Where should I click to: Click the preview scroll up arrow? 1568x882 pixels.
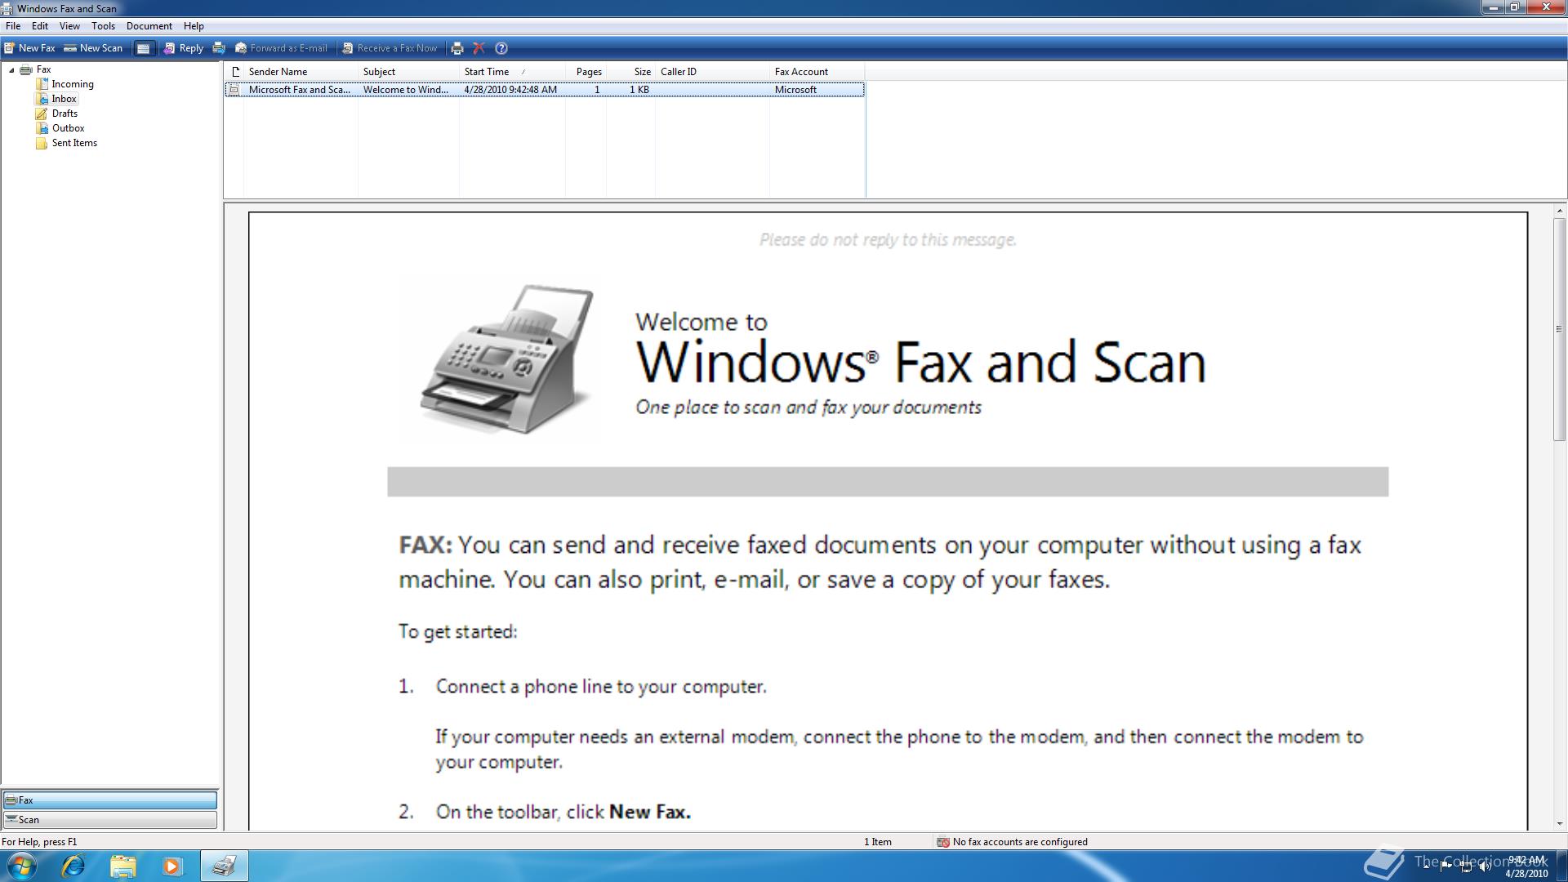tap(1559, 212)
